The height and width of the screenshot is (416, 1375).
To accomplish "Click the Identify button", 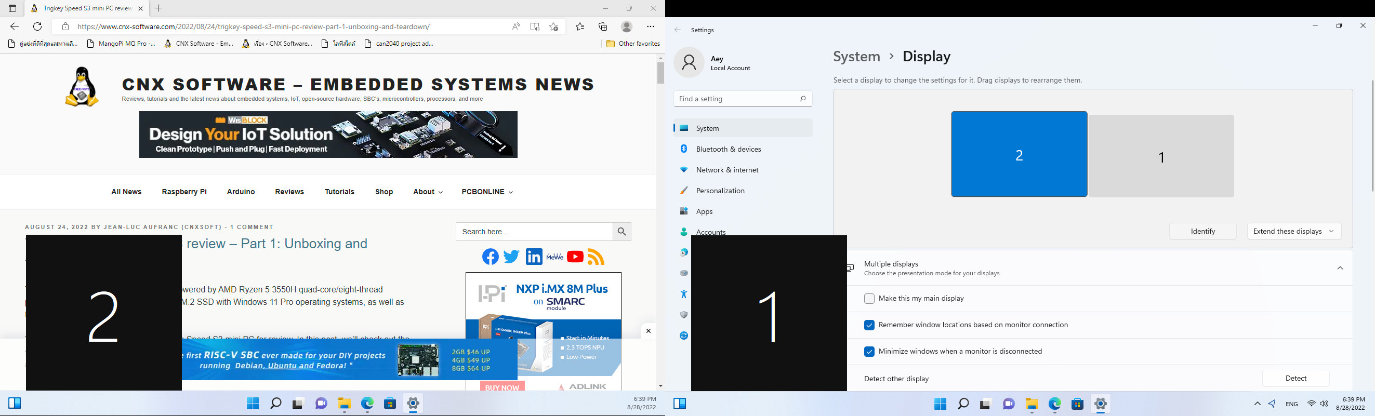I will [1202, 232].
